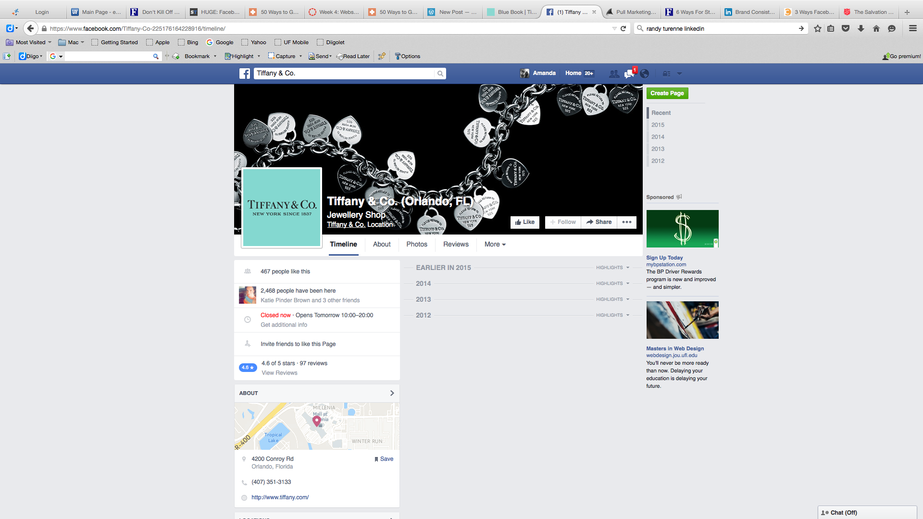Expand the About section chevron
Viewport: 923px width, 519px height.
(x=392, y=393)
